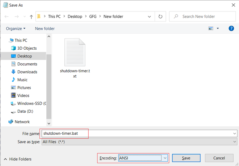239x166 pixels.
Task: Expand chevron after This PC in path
Action: tap(64, 16)
